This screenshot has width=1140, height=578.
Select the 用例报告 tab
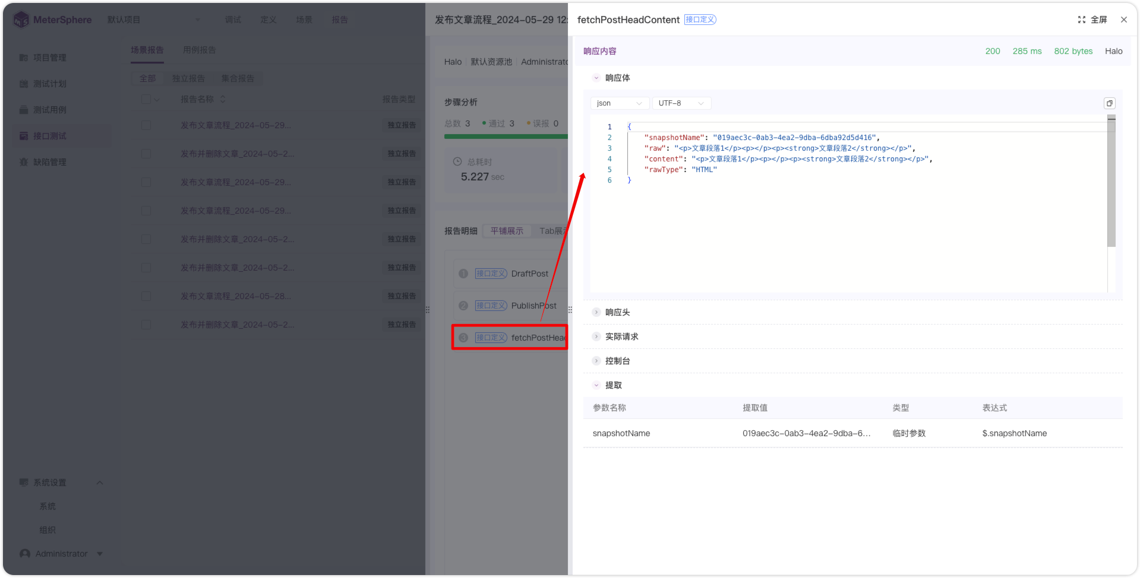(x=200, y=50)
